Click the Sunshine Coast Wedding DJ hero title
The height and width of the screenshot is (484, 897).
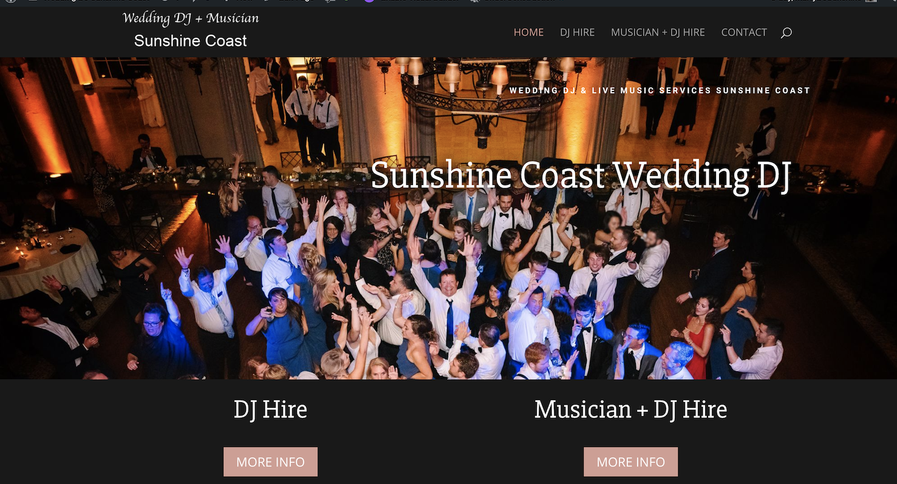coord(581,175)
